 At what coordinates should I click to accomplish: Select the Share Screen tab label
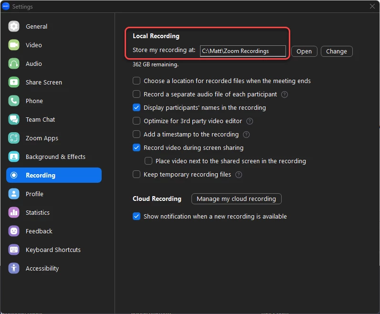(x=44, y=83)
